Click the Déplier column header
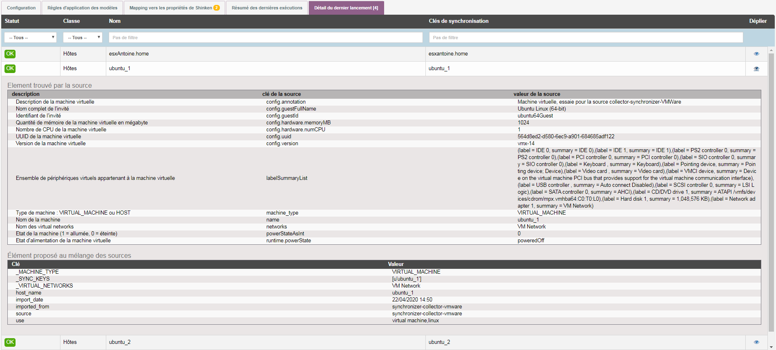The height and width of the screenshot is (350, 776). [x=758, y=21]
